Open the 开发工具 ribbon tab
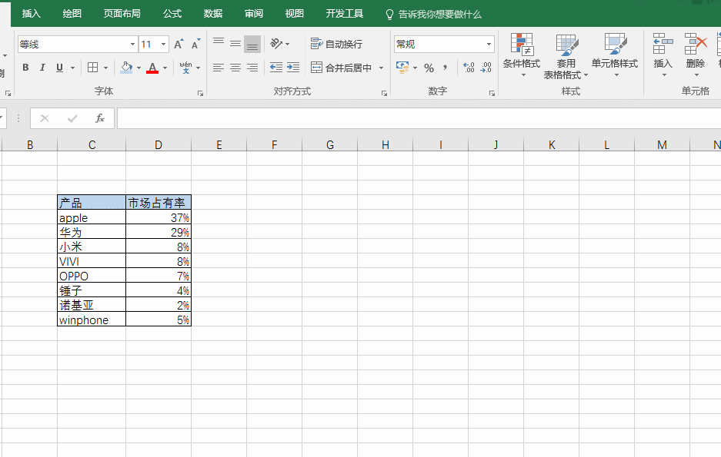The image size is (721, 457). point(344,13)
